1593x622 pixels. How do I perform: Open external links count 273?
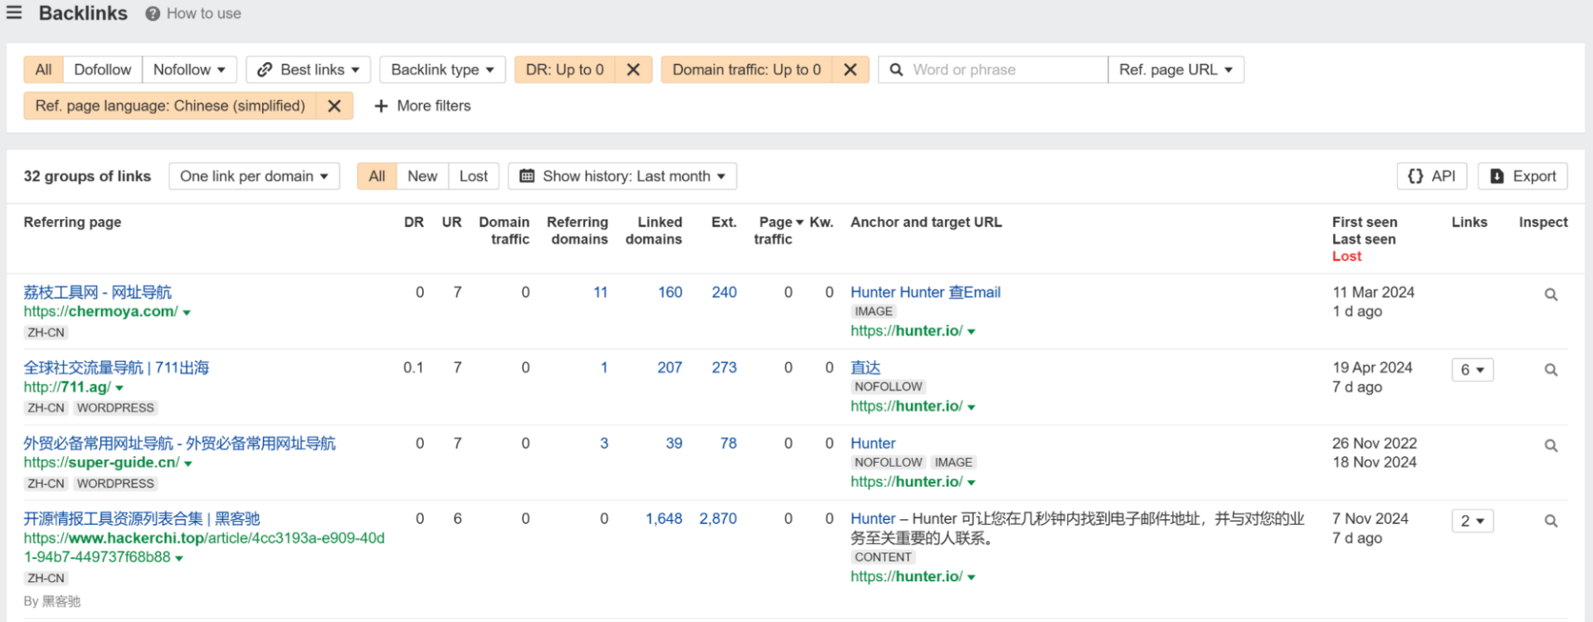(724, 367)
